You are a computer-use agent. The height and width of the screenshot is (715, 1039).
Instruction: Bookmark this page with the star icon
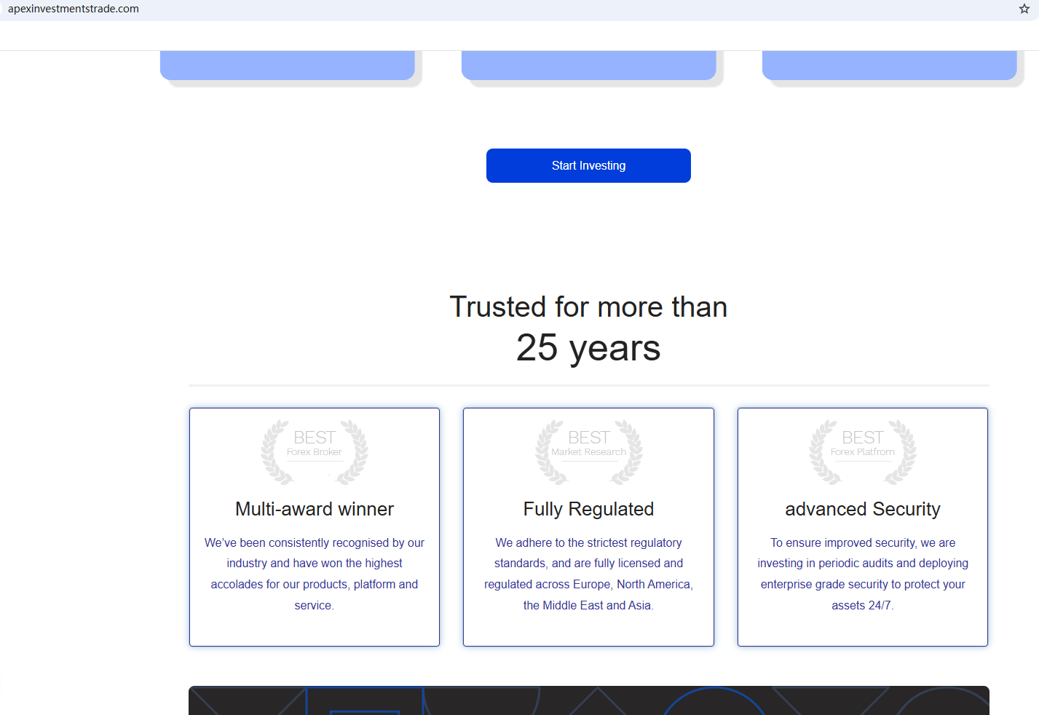pos(1024,9)
